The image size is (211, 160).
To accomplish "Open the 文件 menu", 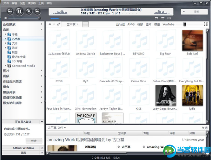I will click(6, 3).
